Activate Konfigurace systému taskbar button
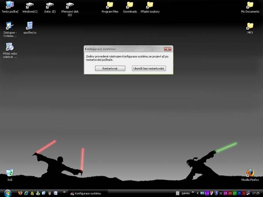This screenshot has height=197, width=263. [x=88, y=194]
